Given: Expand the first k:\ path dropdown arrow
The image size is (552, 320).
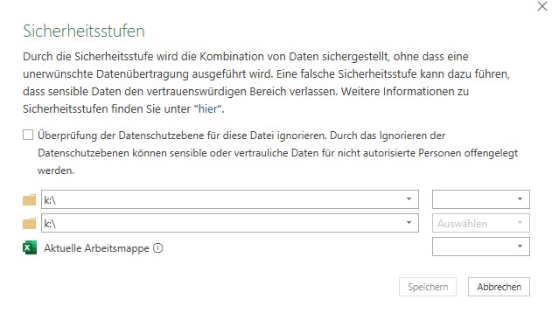Looking at the screenshot, I should pyautogui.click(x=409, y=198).
